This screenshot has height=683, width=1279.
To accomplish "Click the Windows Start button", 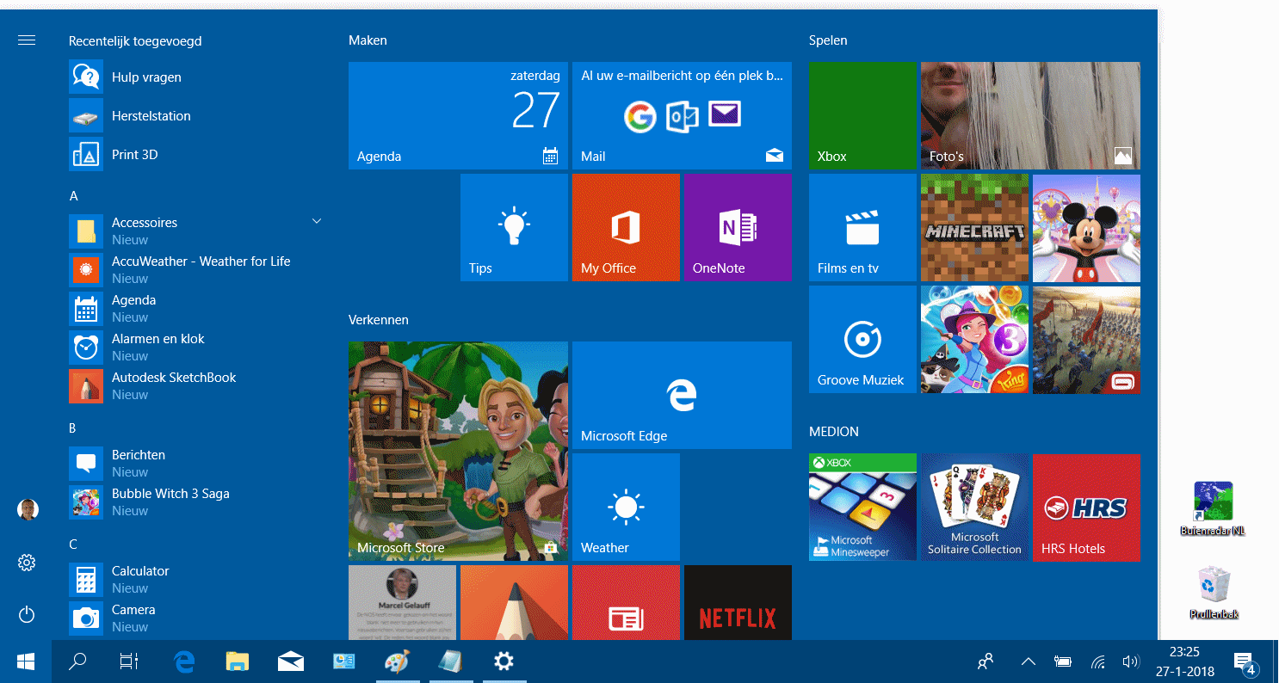I will pos(26,661).
